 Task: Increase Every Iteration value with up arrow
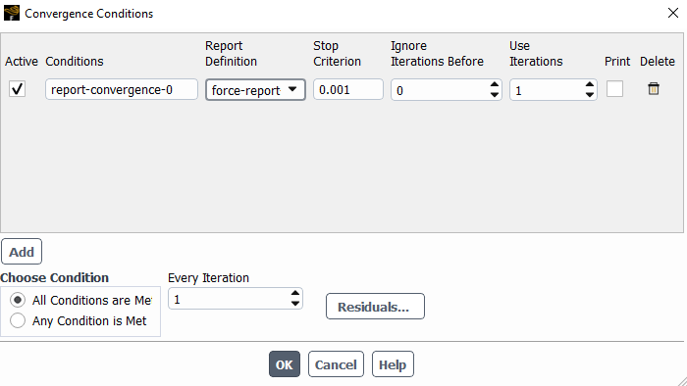point(295,293)
